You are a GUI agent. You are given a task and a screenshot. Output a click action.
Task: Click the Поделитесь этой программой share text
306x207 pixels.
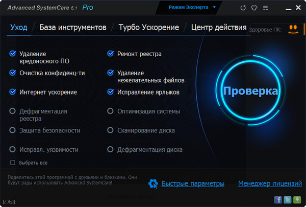click(x=72, y=180)
